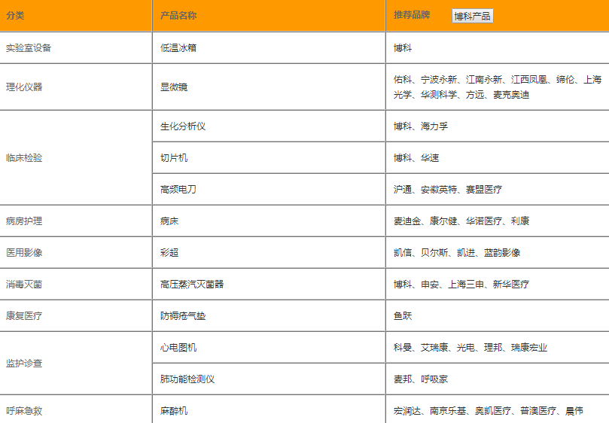The image size is (609, 423).
Task: Click the 博科、申安、上海三申 brand cell
Action: coord(498,285)
